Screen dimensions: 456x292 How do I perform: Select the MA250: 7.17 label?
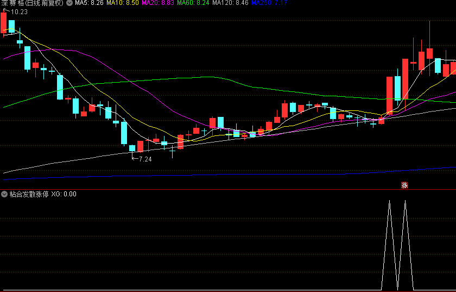(x=269, y=3)
